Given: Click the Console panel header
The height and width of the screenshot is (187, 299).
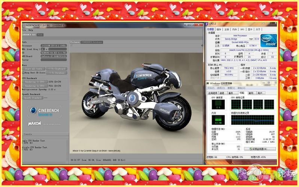Looking at the screenshot, I should [45, 134].
